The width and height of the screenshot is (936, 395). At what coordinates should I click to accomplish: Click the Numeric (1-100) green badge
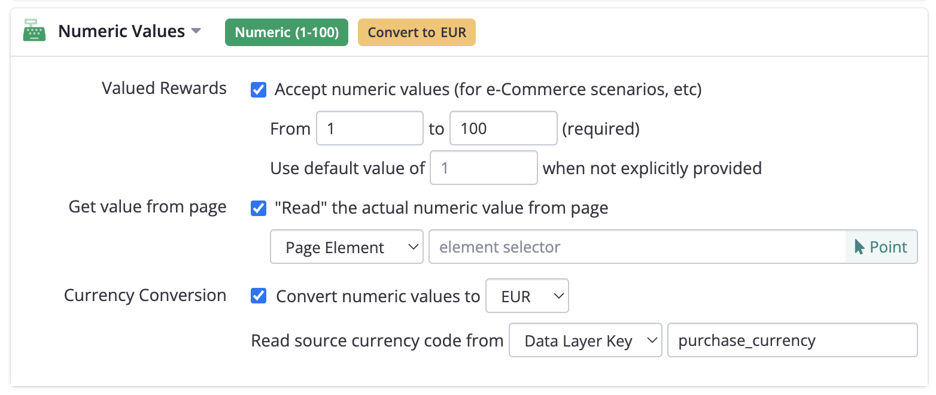(x=286, y=32)
